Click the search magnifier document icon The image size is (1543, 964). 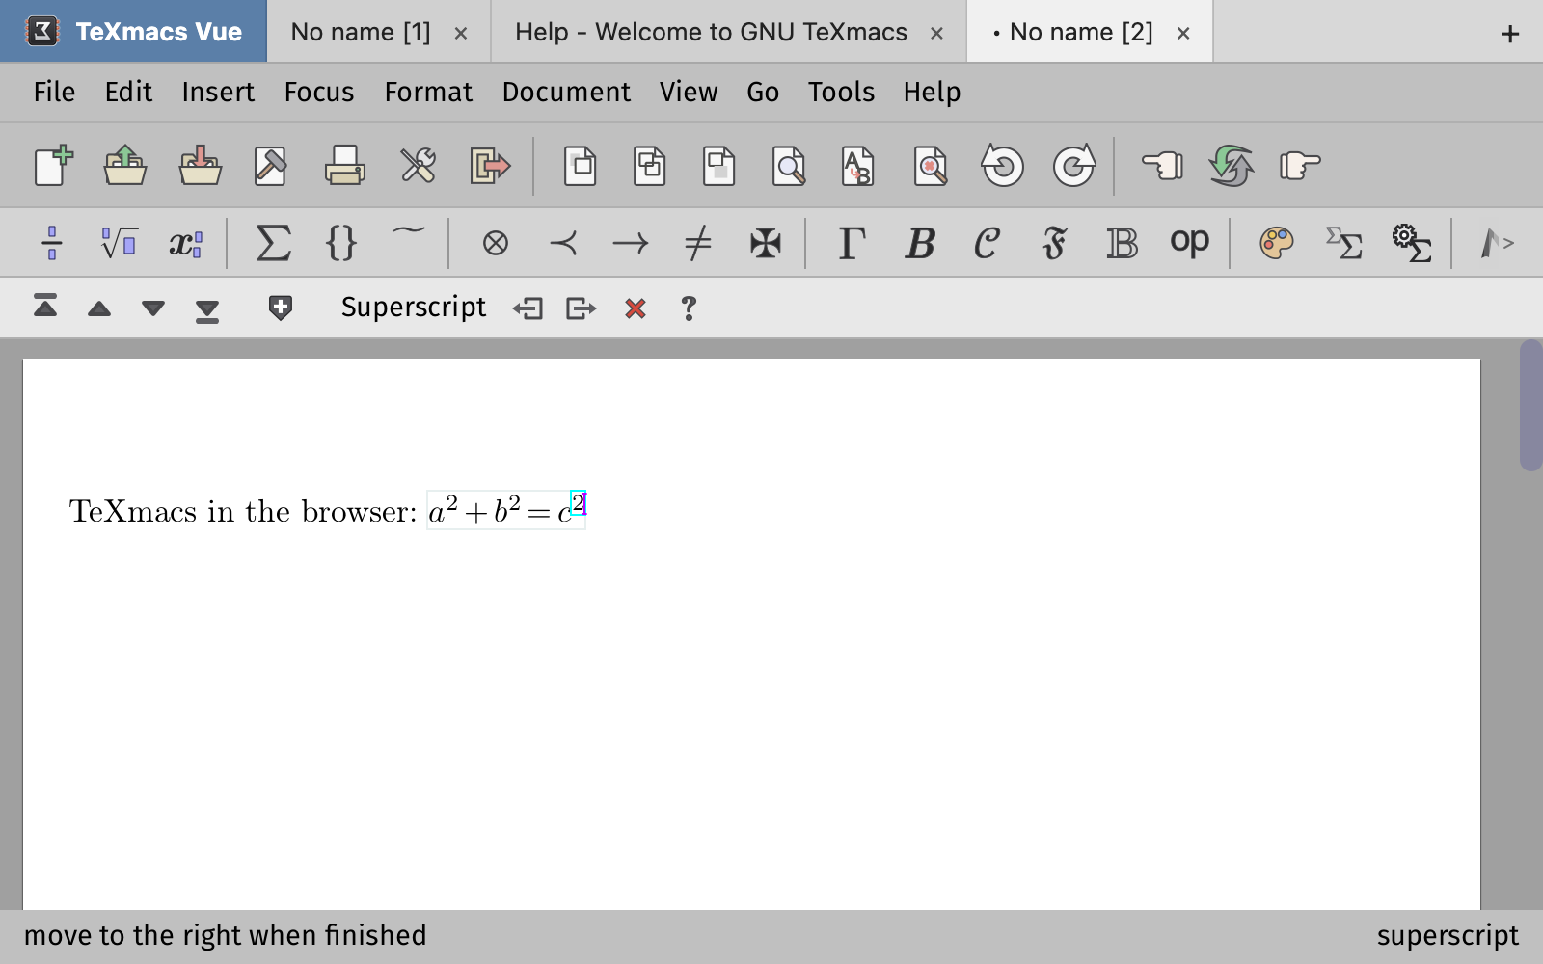tap(789, 166)
